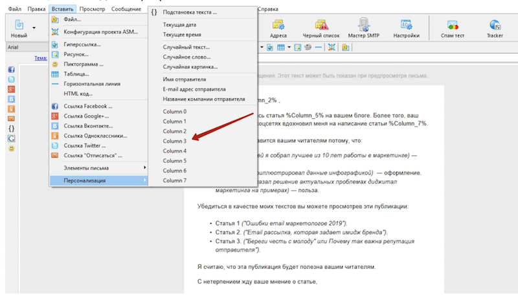This screenshot has height=296, width=518.
Task: Choose Таблица... from the insert menu
Action: click(x=98, y=74)
